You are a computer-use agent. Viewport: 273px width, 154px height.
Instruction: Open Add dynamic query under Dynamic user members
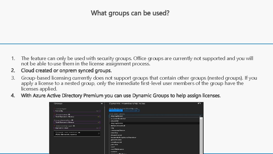77,133
